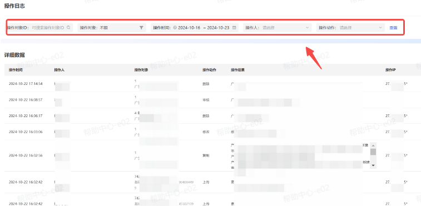This screenshot has width=421, height=206.
Task: Click the 操作时间 column header
Action: tap(16, 70)
